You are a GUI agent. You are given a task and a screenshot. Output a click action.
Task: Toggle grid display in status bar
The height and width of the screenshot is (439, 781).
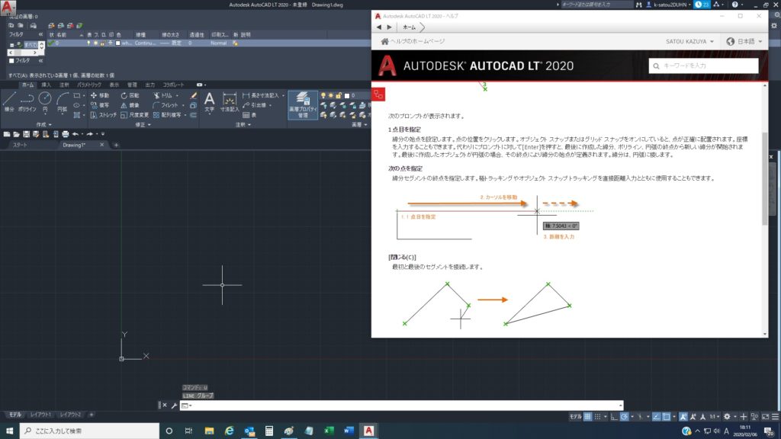tap(588, 417)
